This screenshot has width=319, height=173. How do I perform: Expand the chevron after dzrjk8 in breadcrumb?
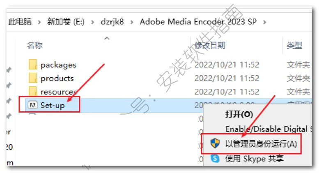click(x=132, y=22)
